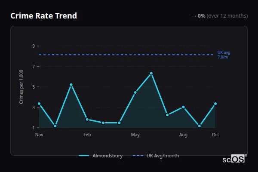Screen dimensions: 258x172
Task: Click the scOS logo
Action: click(235, 159)
